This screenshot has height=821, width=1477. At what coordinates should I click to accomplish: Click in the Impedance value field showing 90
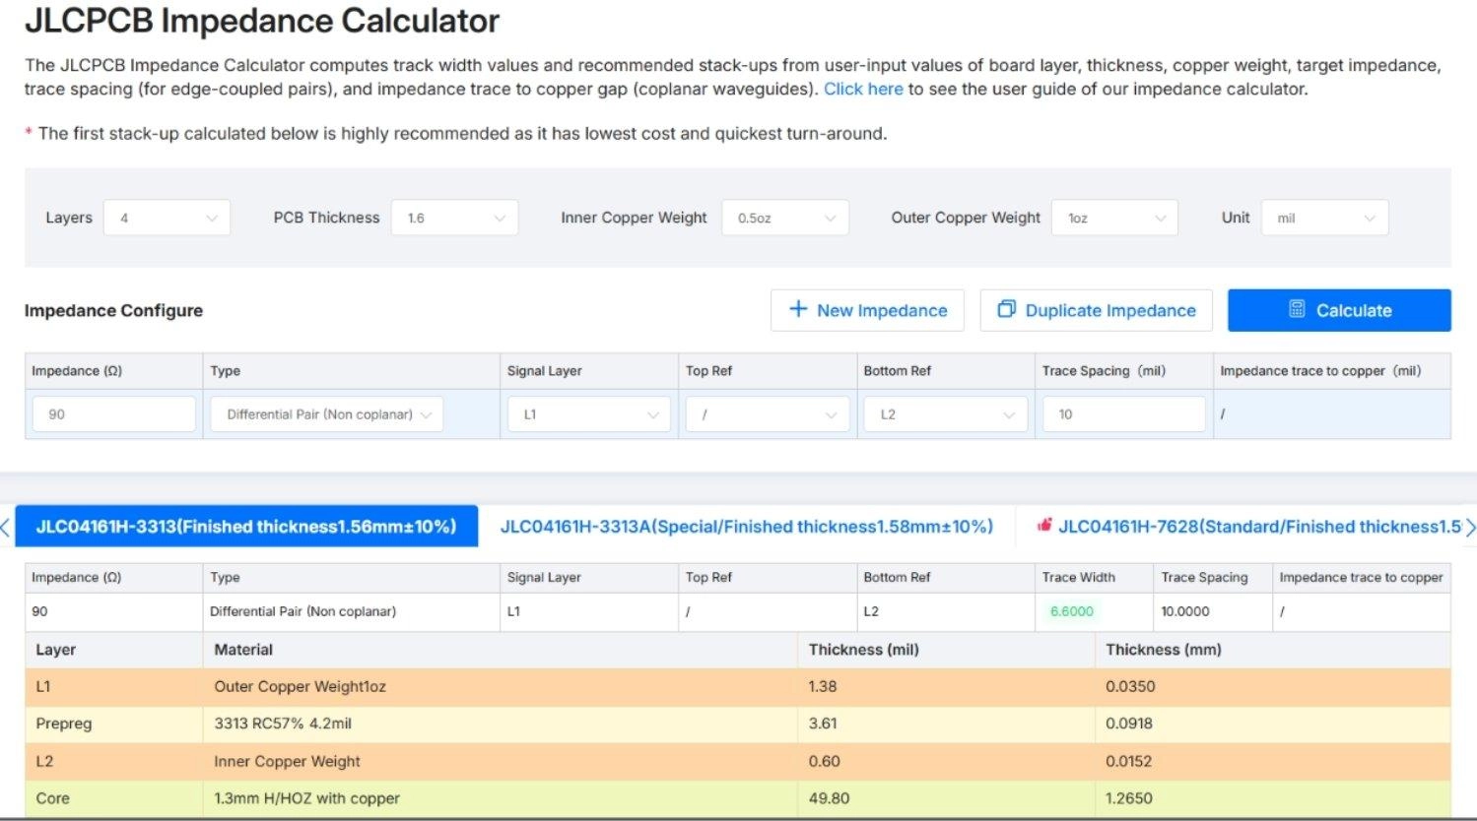114,414
